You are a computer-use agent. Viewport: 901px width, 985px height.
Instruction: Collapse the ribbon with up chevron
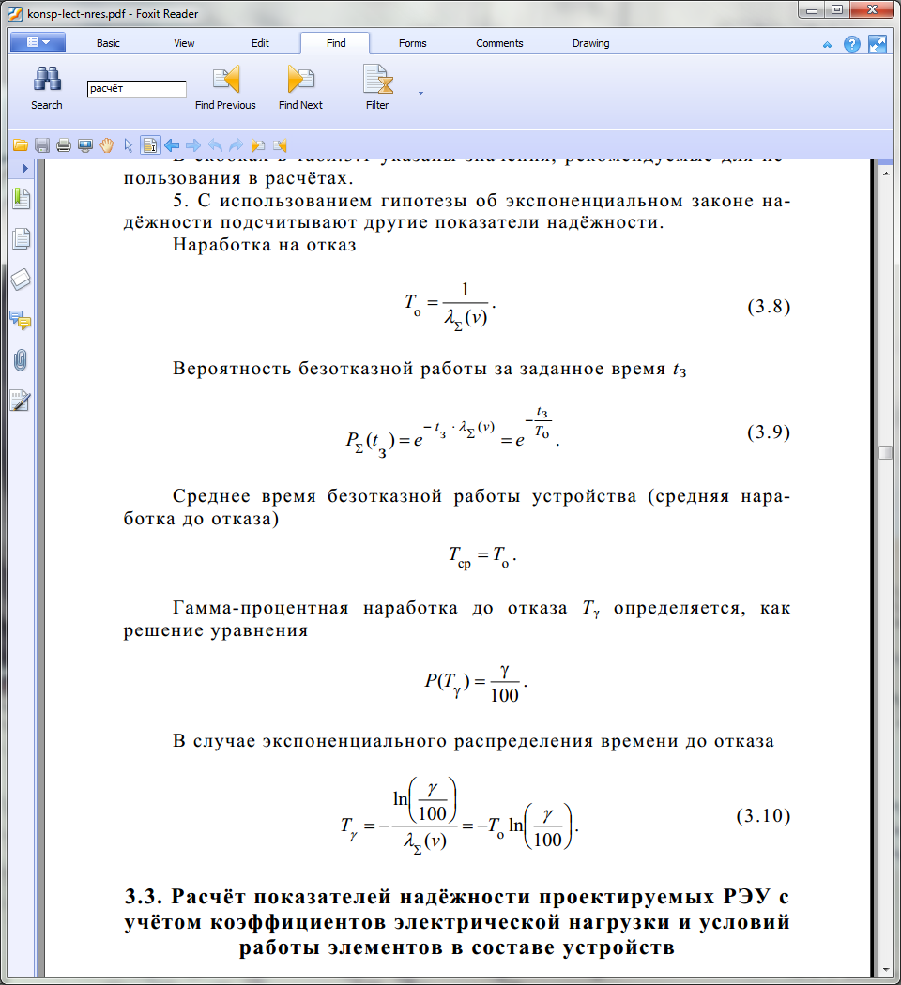click(x=827, y=45)
